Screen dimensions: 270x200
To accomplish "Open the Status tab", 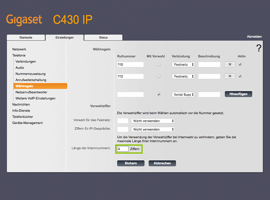I will (103, 38).
